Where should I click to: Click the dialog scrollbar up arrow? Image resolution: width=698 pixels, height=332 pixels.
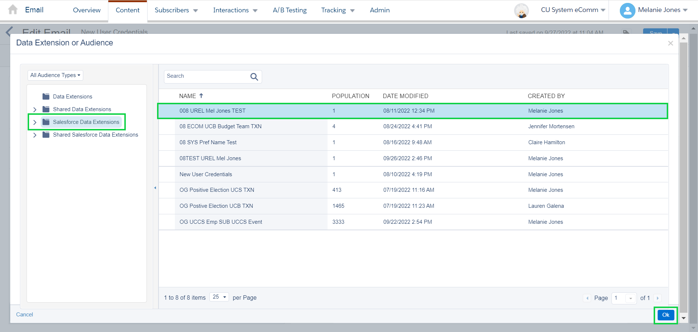[x=683, y=38]
